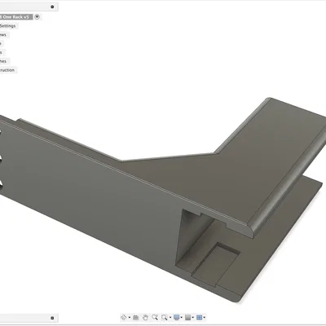Open the Document Settings tree item
Image resolution: width=326 pixels, height=326 pixels.
8,26
